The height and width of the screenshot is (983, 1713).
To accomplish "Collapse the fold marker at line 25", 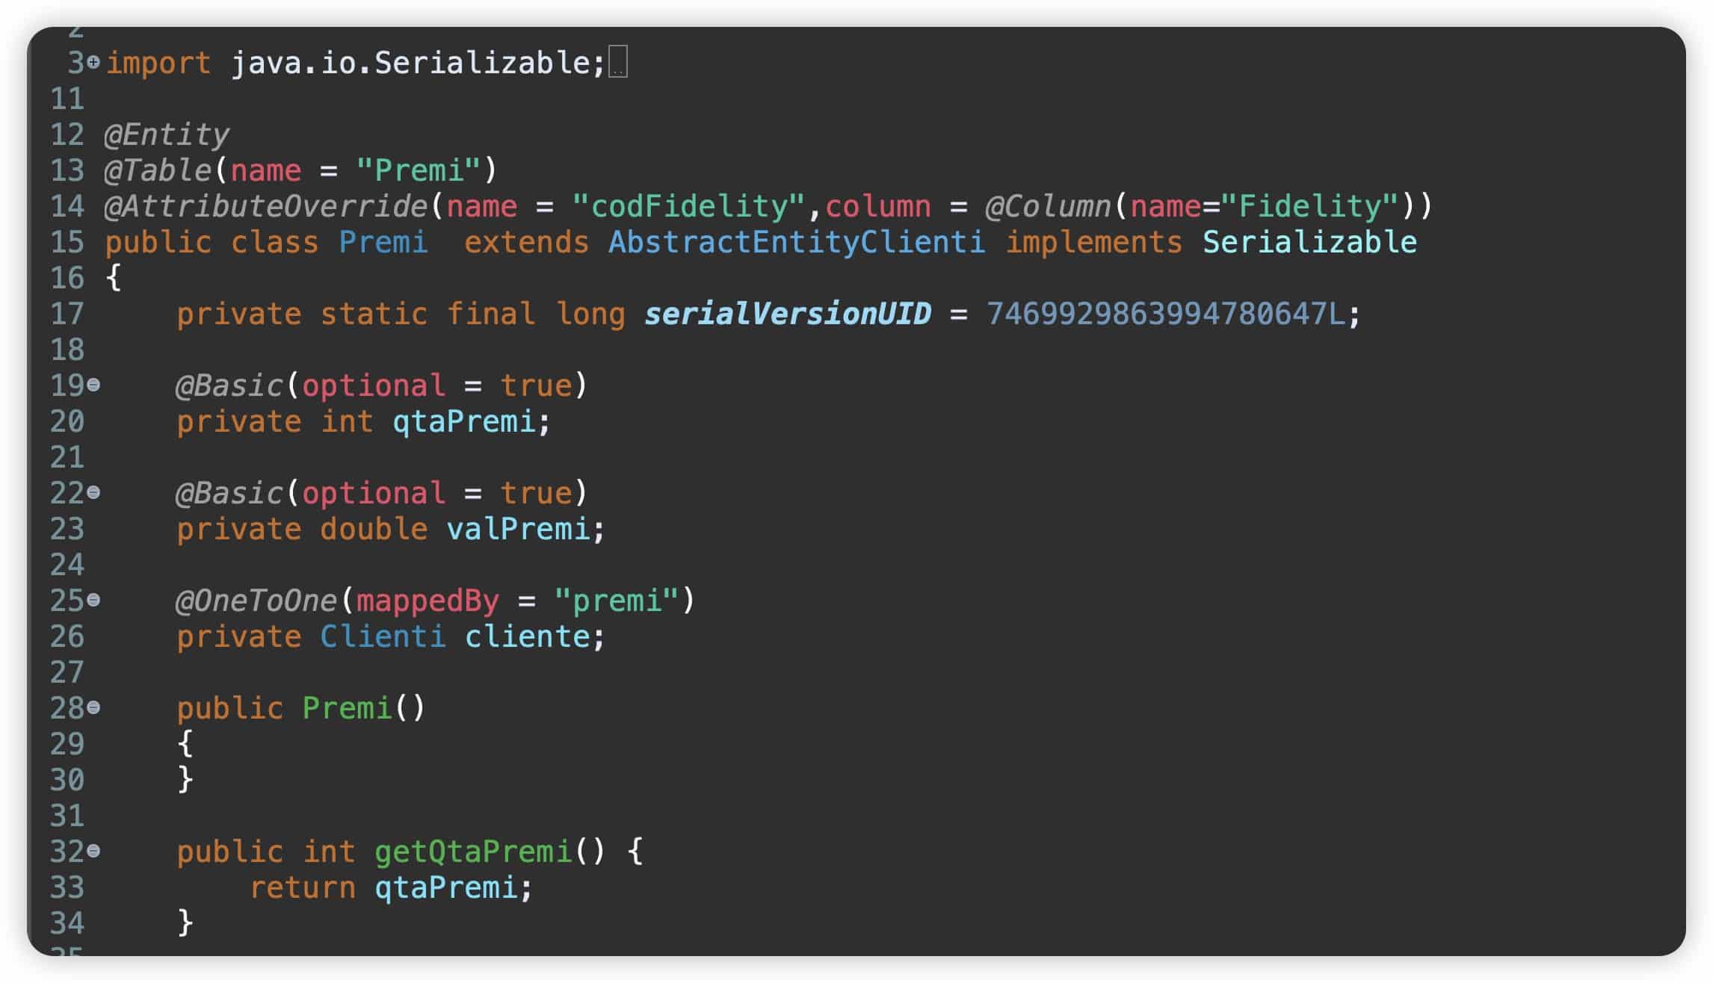I will pyautogui.click(x=93, y=601).
